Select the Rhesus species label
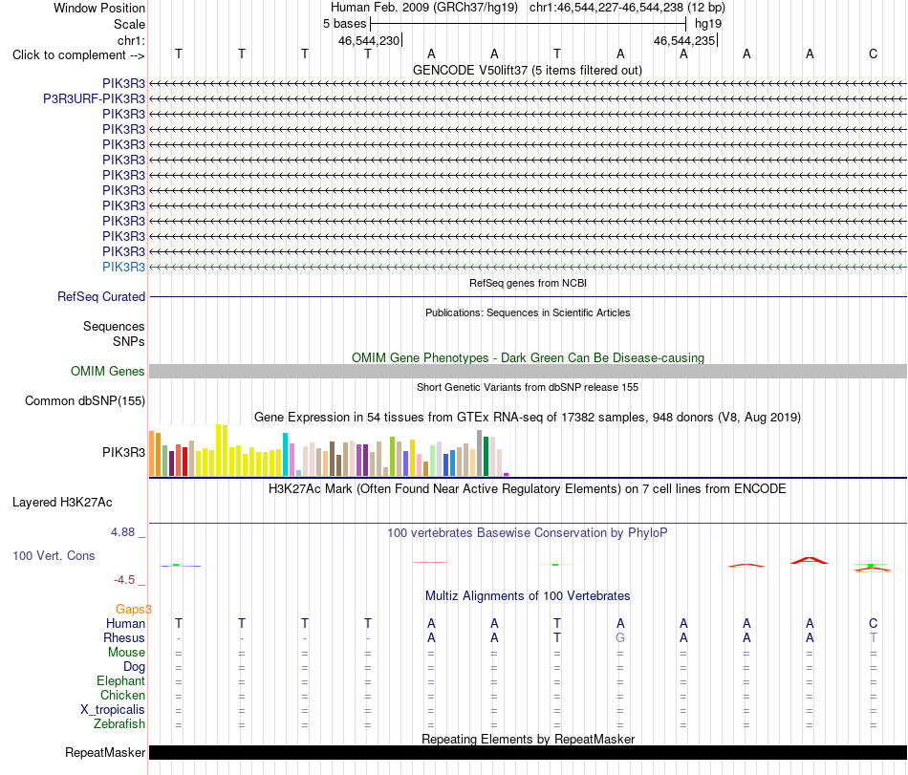Screen dimensions: 908x775 (x=124, y=637)
